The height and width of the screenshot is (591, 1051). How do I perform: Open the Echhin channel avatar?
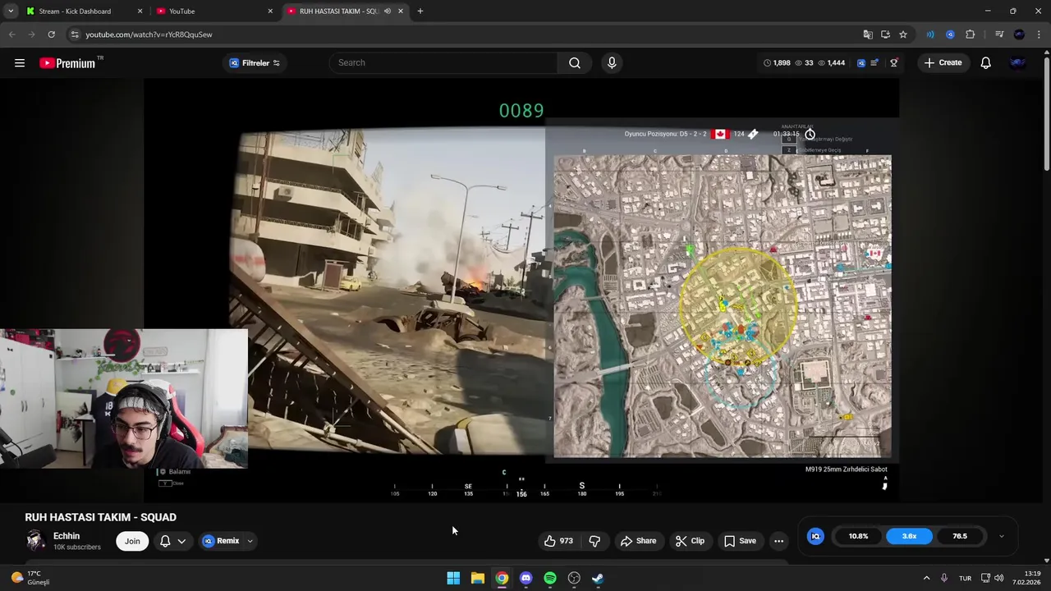tap(35, 540)
